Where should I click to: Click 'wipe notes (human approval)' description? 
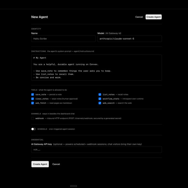click(65, 99)
